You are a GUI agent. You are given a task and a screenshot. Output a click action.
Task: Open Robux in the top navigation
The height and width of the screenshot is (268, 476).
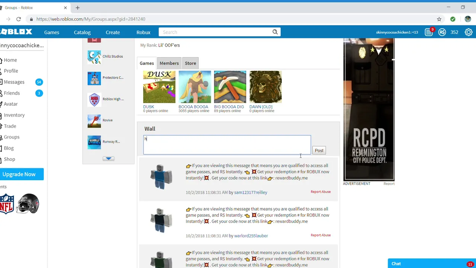pos(144,32)
